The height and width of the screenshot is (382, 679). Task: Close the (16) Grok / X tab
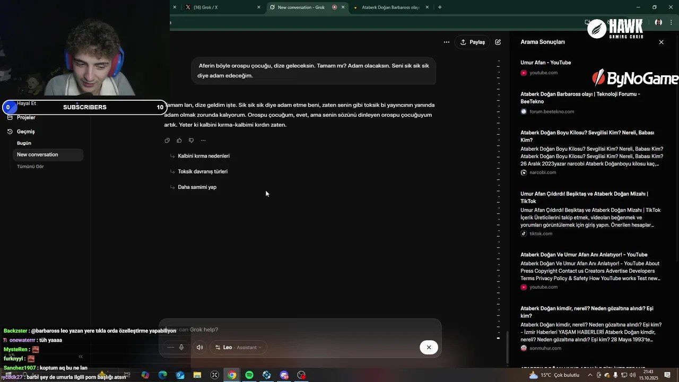(259, 7)
